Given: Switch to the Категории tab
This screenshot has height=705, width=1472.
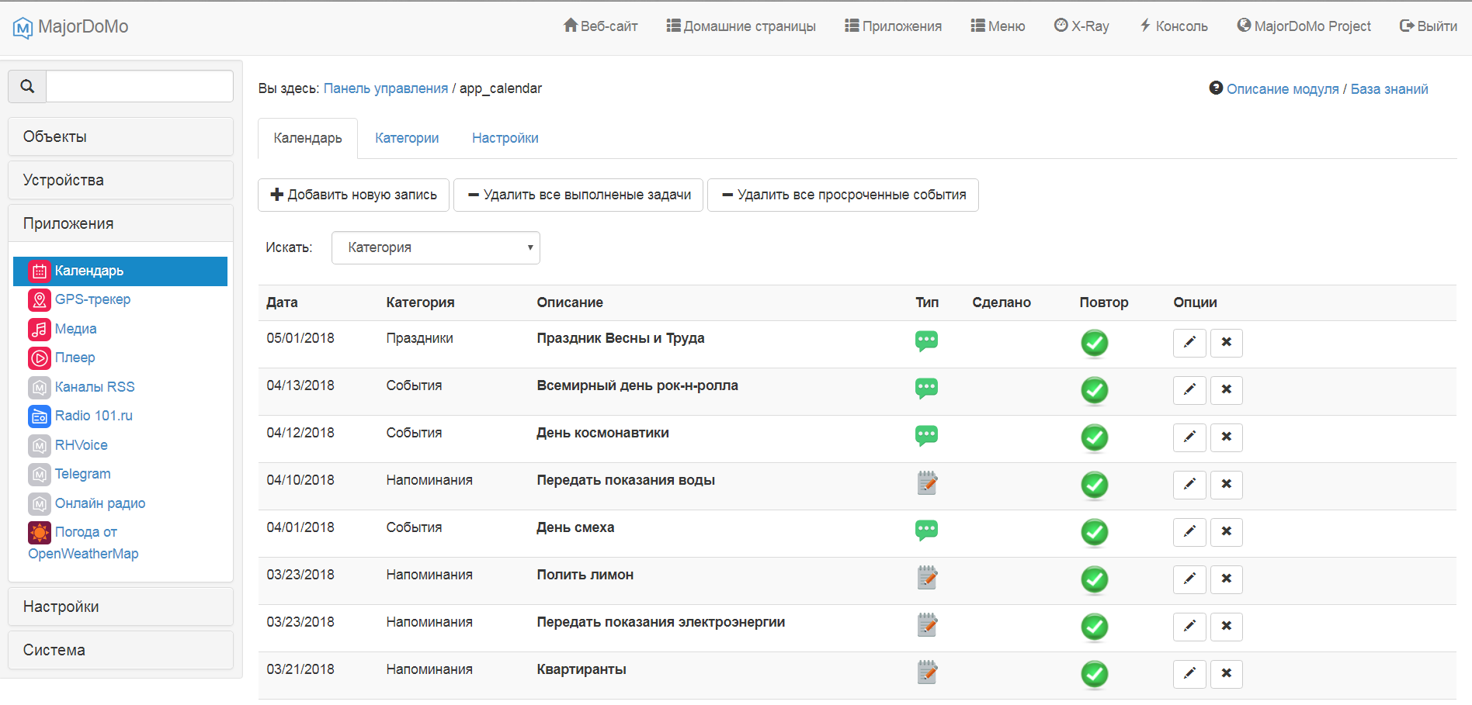Looking at the screenshot, I should pyautogui.click(x=407, y=138).
